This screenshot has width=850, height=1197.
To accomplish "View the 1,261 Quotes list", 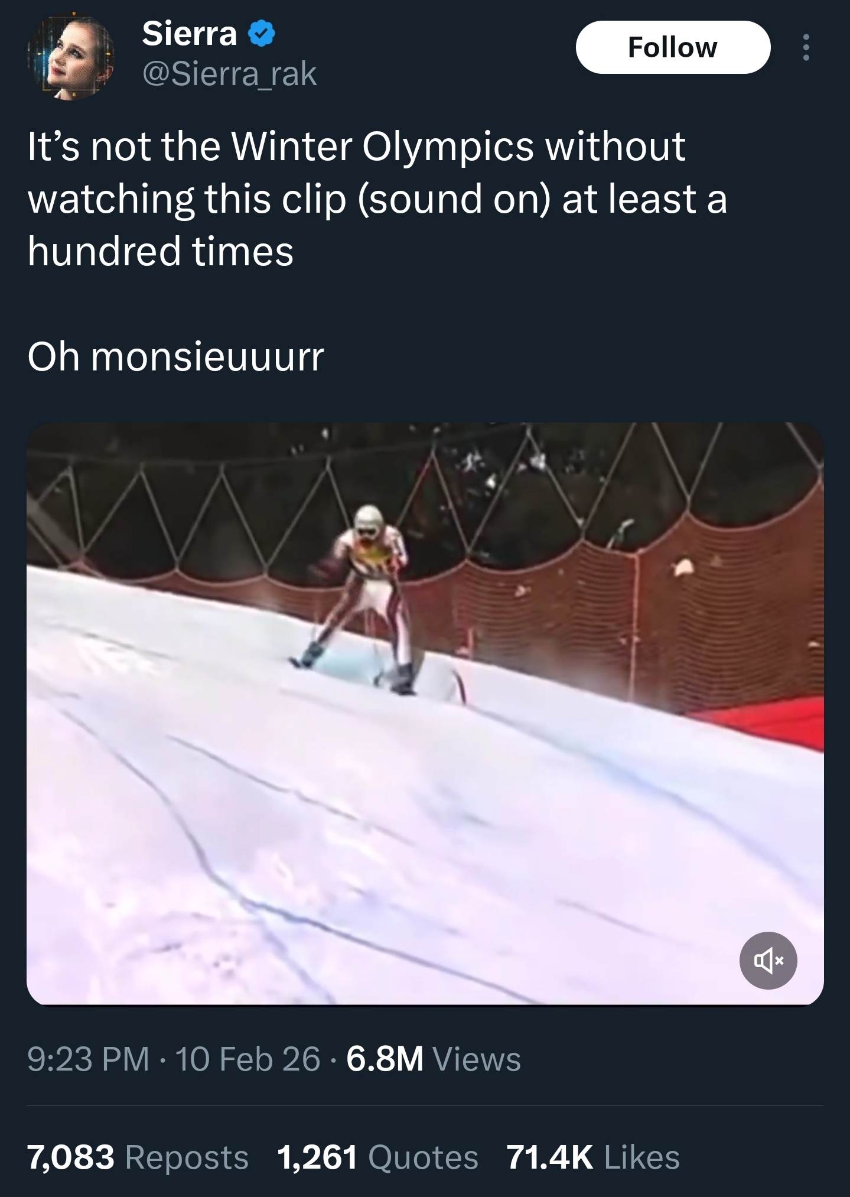I will (377, 1157).
